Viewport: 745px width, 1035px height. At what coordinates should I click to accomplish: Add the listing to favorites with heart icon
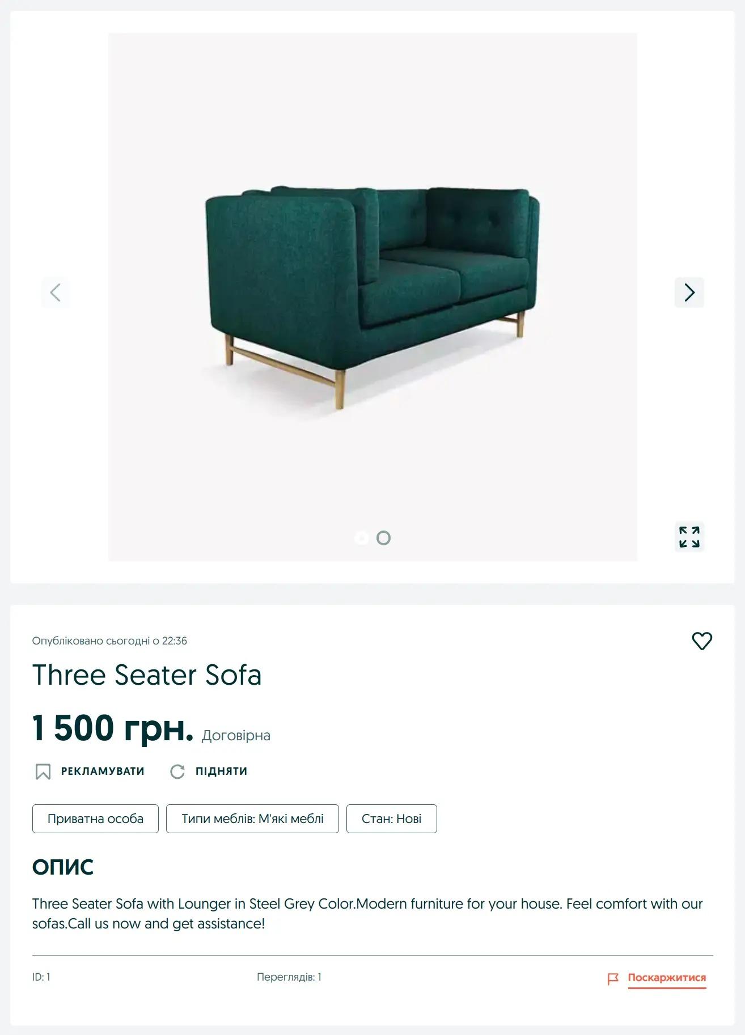tap(701, 641)
